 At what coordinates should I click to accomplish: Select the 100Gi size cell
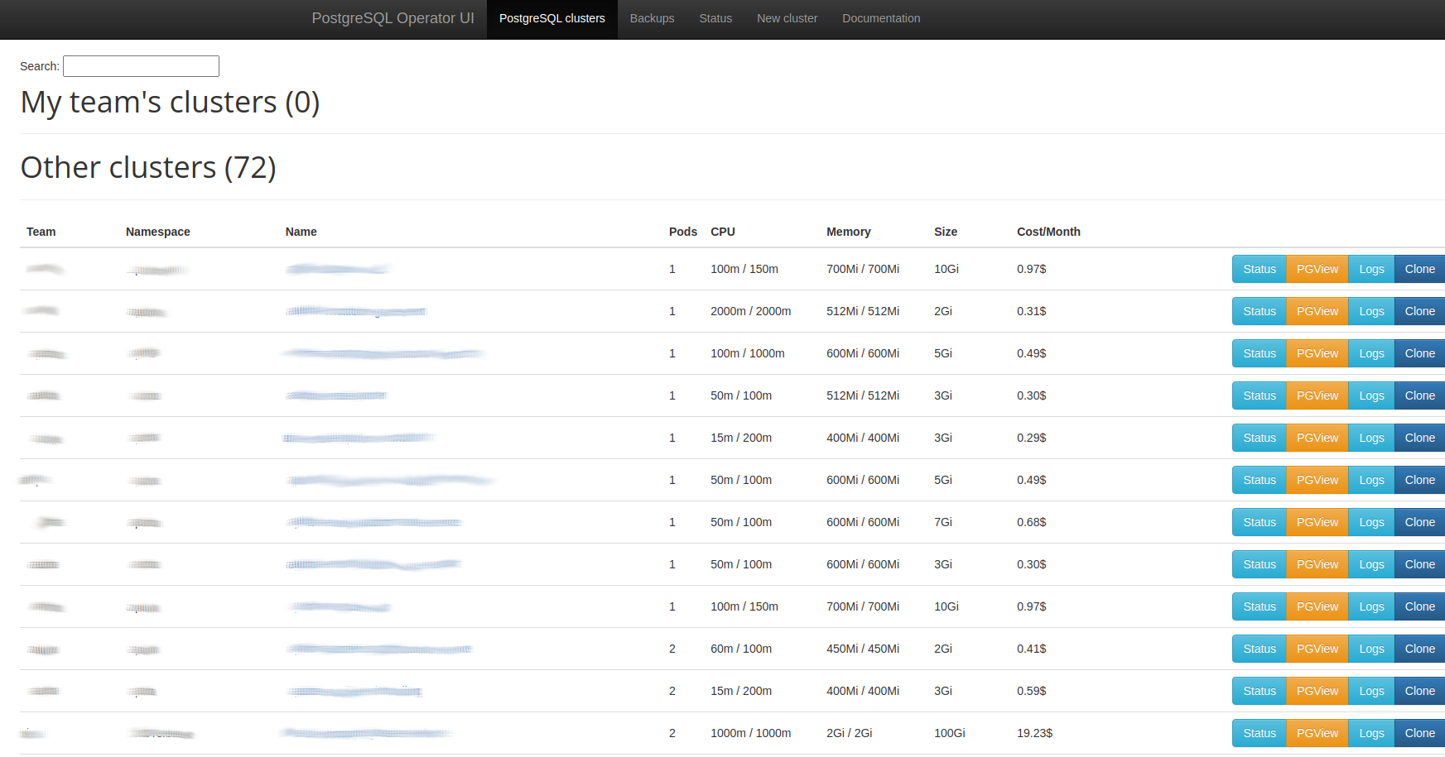tap(950, 733)
